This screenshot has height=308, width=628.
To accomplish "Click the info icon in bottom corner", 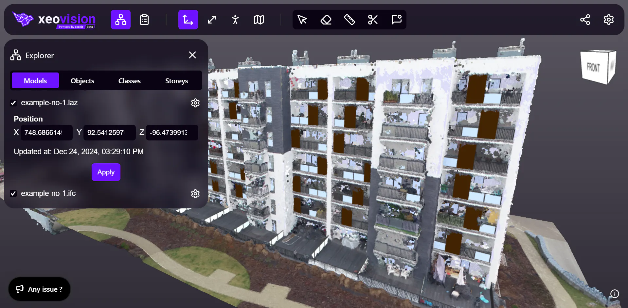I will tap(615, 294).
